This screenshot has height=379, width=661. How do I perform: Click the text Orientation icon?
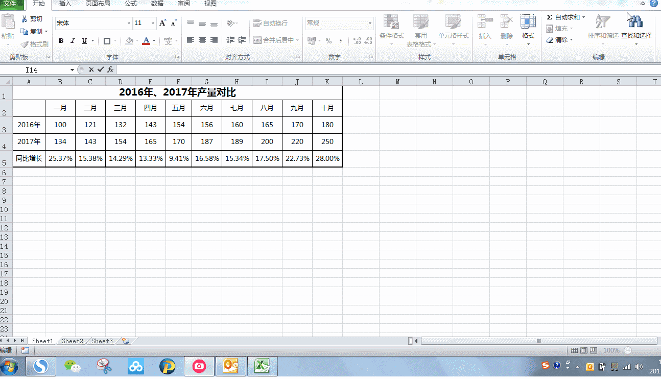tap(230, 23)
